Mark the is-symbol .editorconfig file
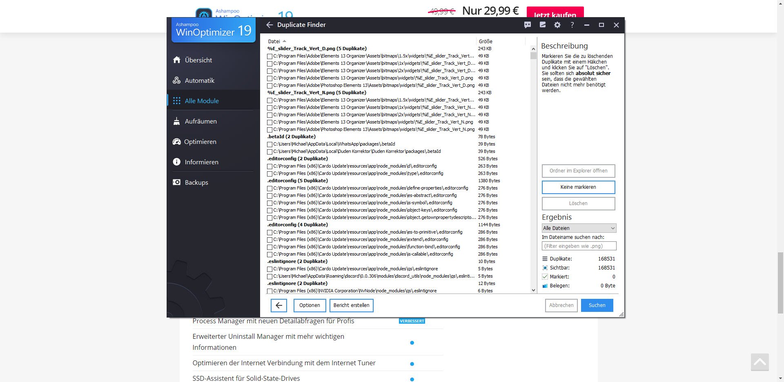This screenshot has height=382, width=784. tap(269, 203)
